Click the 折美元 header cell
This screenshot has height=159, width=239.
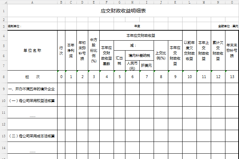click(x=146, y=66)
